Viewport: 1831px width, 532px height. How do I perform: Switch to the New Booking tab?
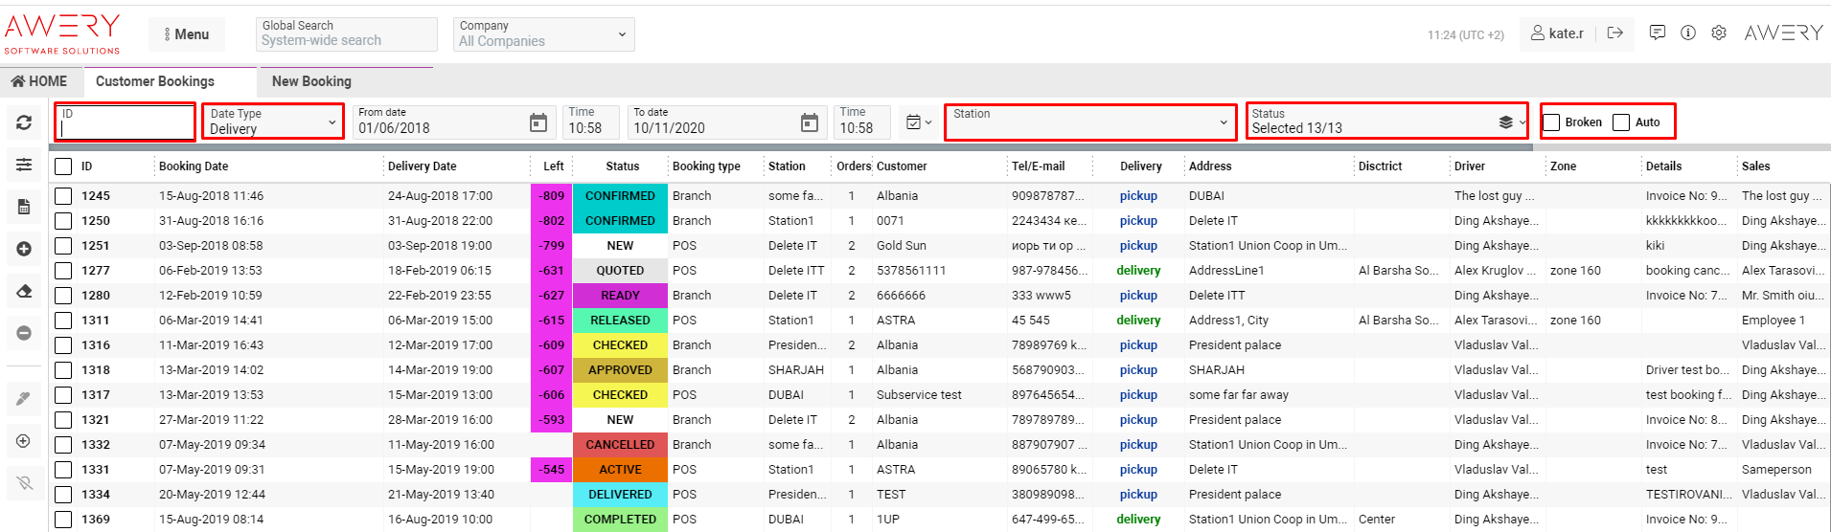(311, 81)
